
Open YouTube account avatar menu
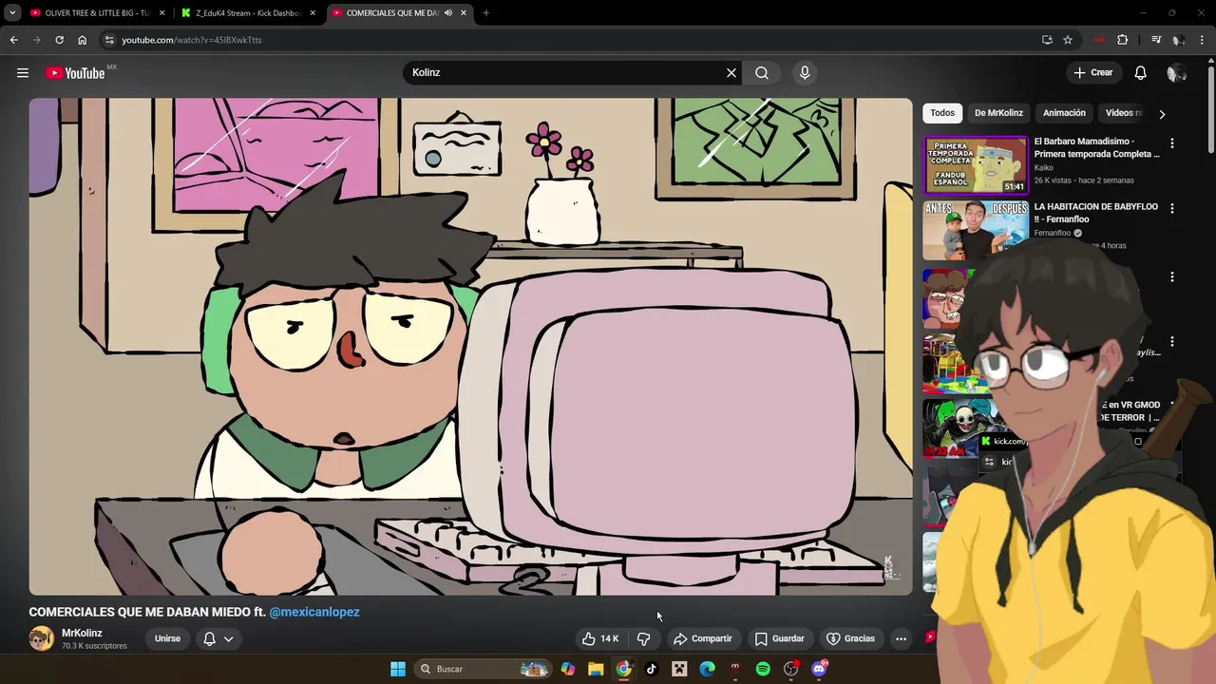[1176, 73]
